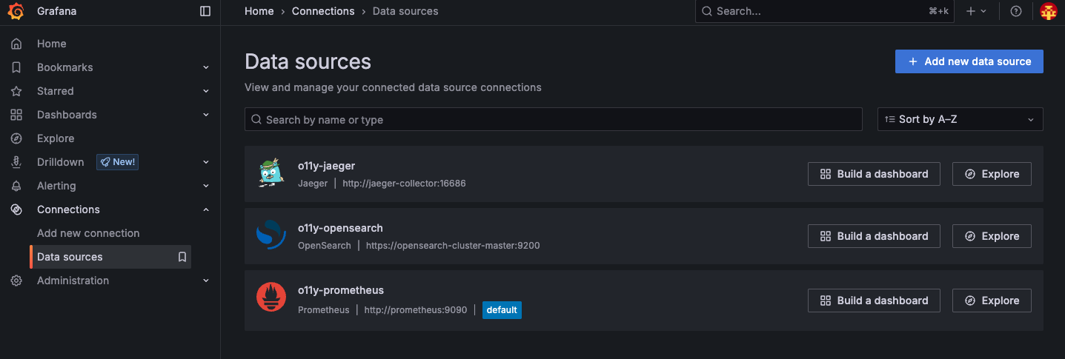The height and width of the screenshot is (359, 1065).
Task: Click Home in the breadcrumb
Action: [x=259, y=11]
